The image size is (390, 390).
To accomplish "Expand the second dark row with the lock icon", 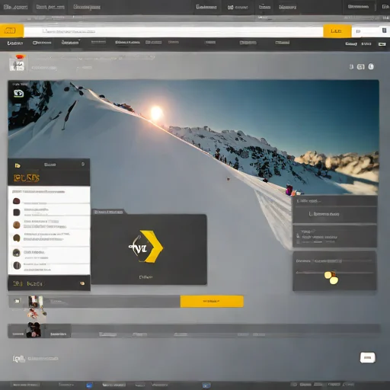I will 334,236.
